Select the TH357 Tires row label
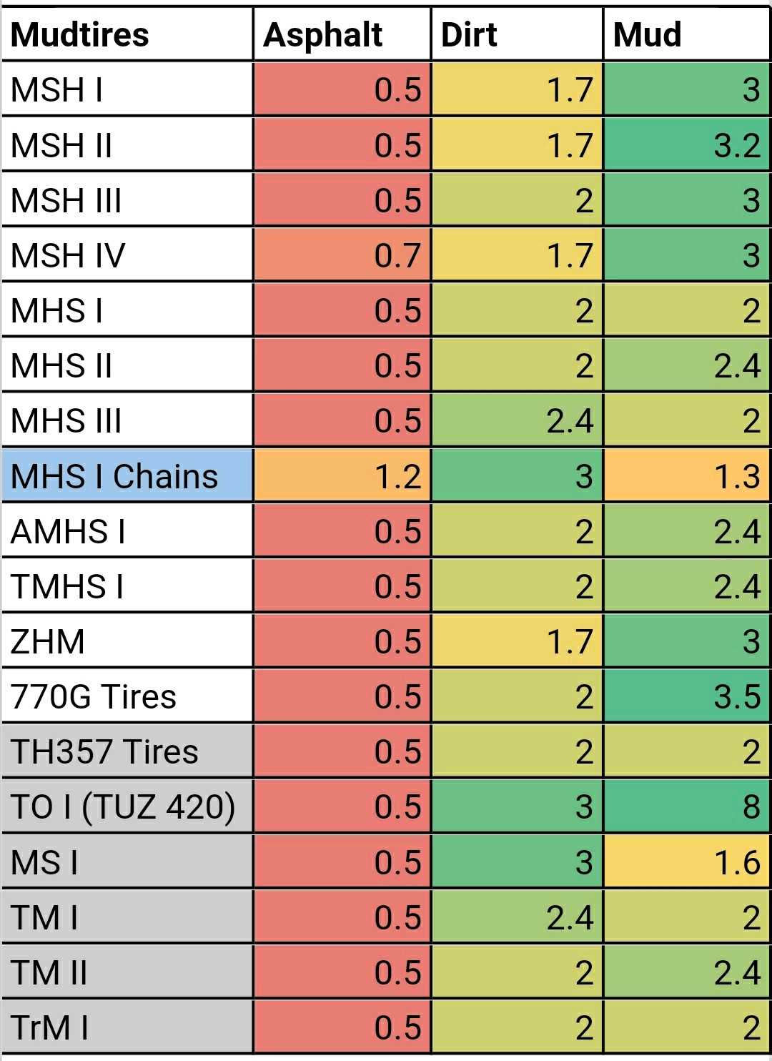 (127, 751)
